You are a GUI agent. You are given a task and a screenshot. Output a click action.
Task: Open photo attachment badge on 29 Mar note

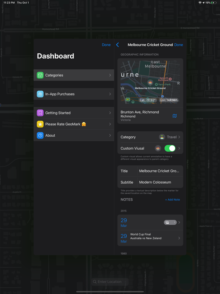[x=170, y=222]
